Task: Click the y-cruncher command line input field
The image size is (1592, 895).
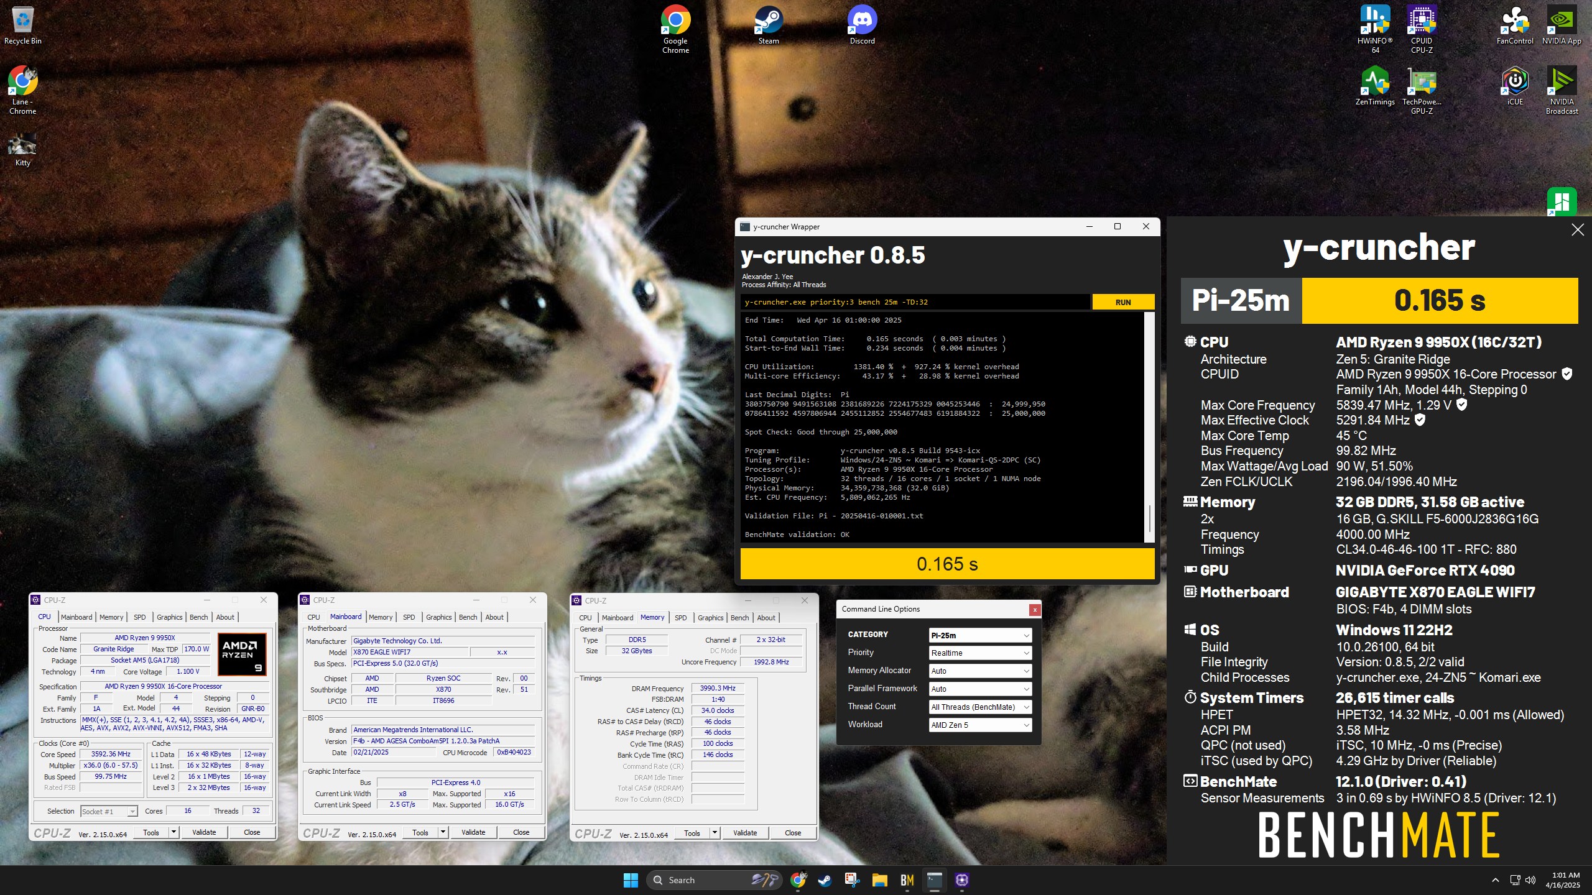Action: [915, 302]
